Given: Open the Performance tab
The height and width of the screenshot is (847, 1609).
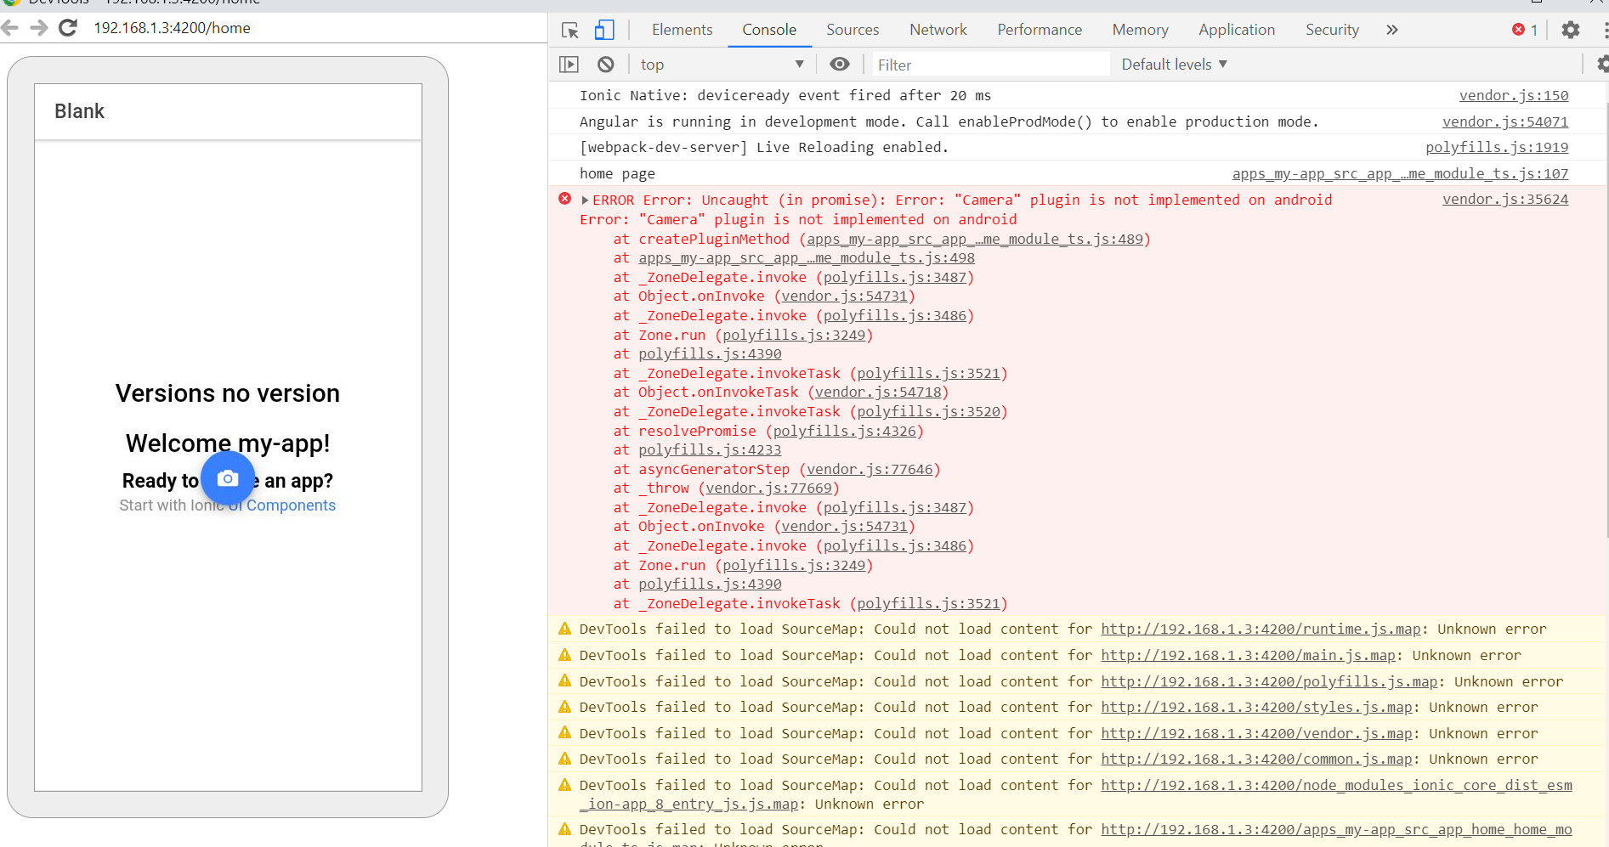Looking at the screenshot, I should 1040,30.
